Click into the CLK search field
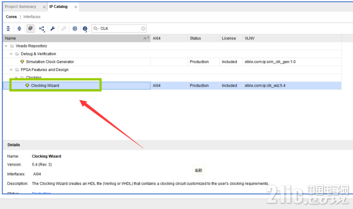The image size is (353, 209). (119, 29)
